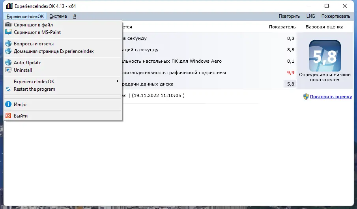Image resolution: width=357 pixels, height=209 pixels.
Task: Click the 8,1 score for Windows Aero
Action: pos(290,61)
